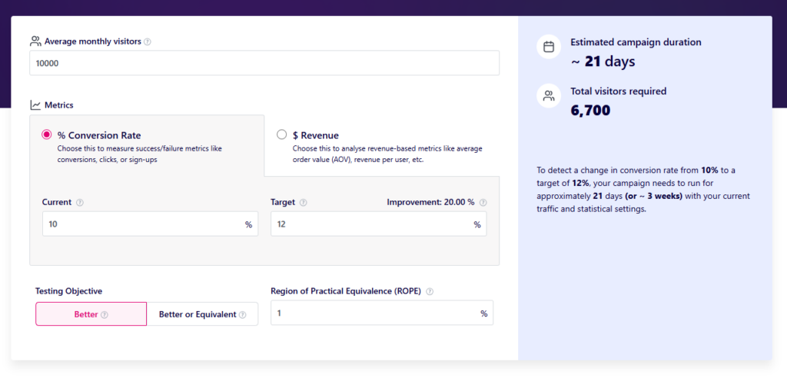This screenshot has height=378, width=787.
Task: Click help icon next to ROPE label
Action: [430, 291]
